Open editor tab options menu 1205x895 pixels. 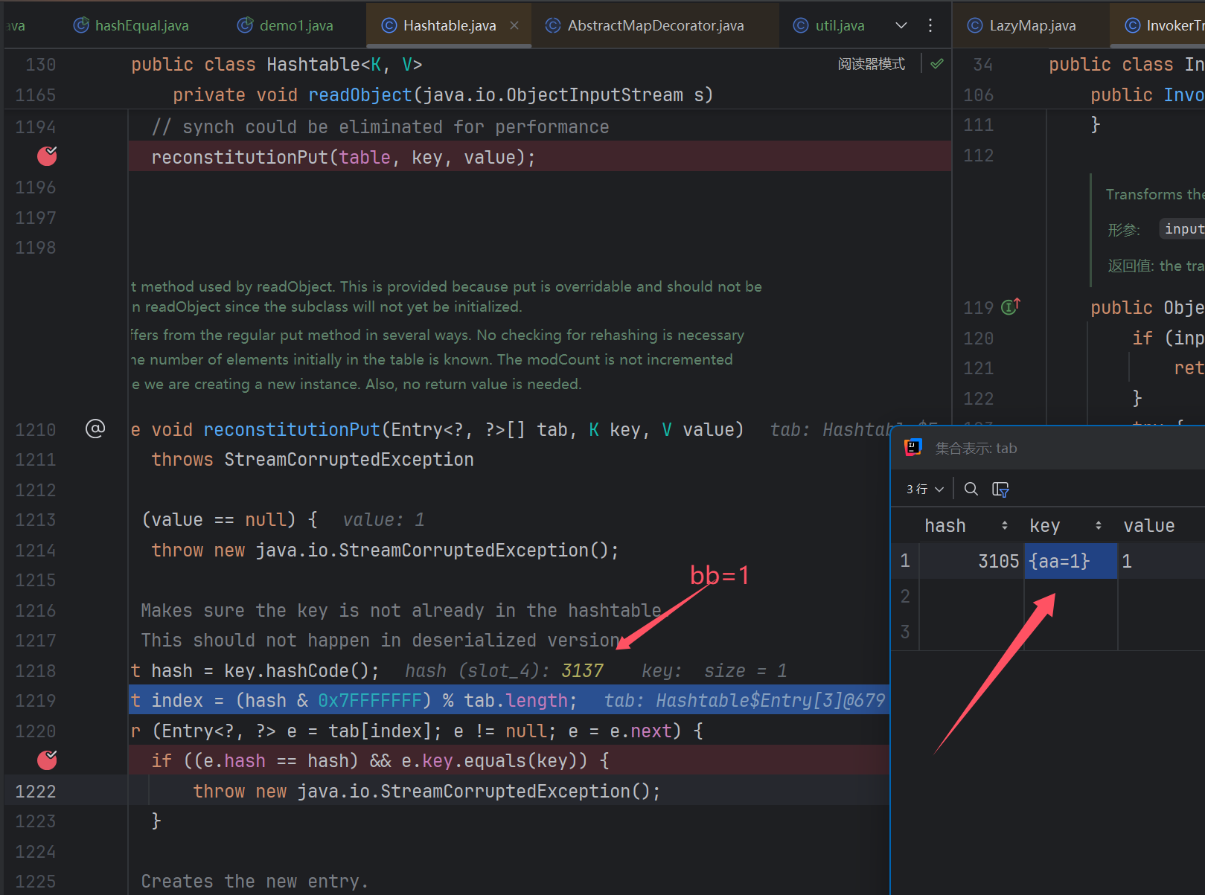930,25
